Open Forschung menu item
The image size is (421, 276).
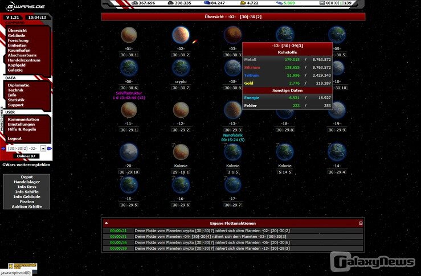click(18, 40)
